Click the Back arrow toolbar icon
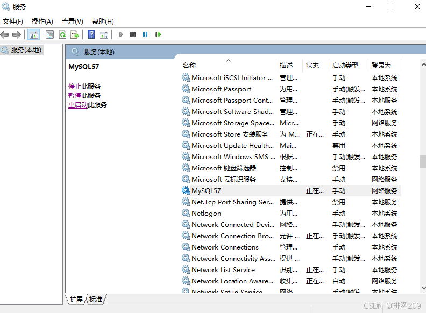Viewport: 426px width, 313px height. (5, 34)
